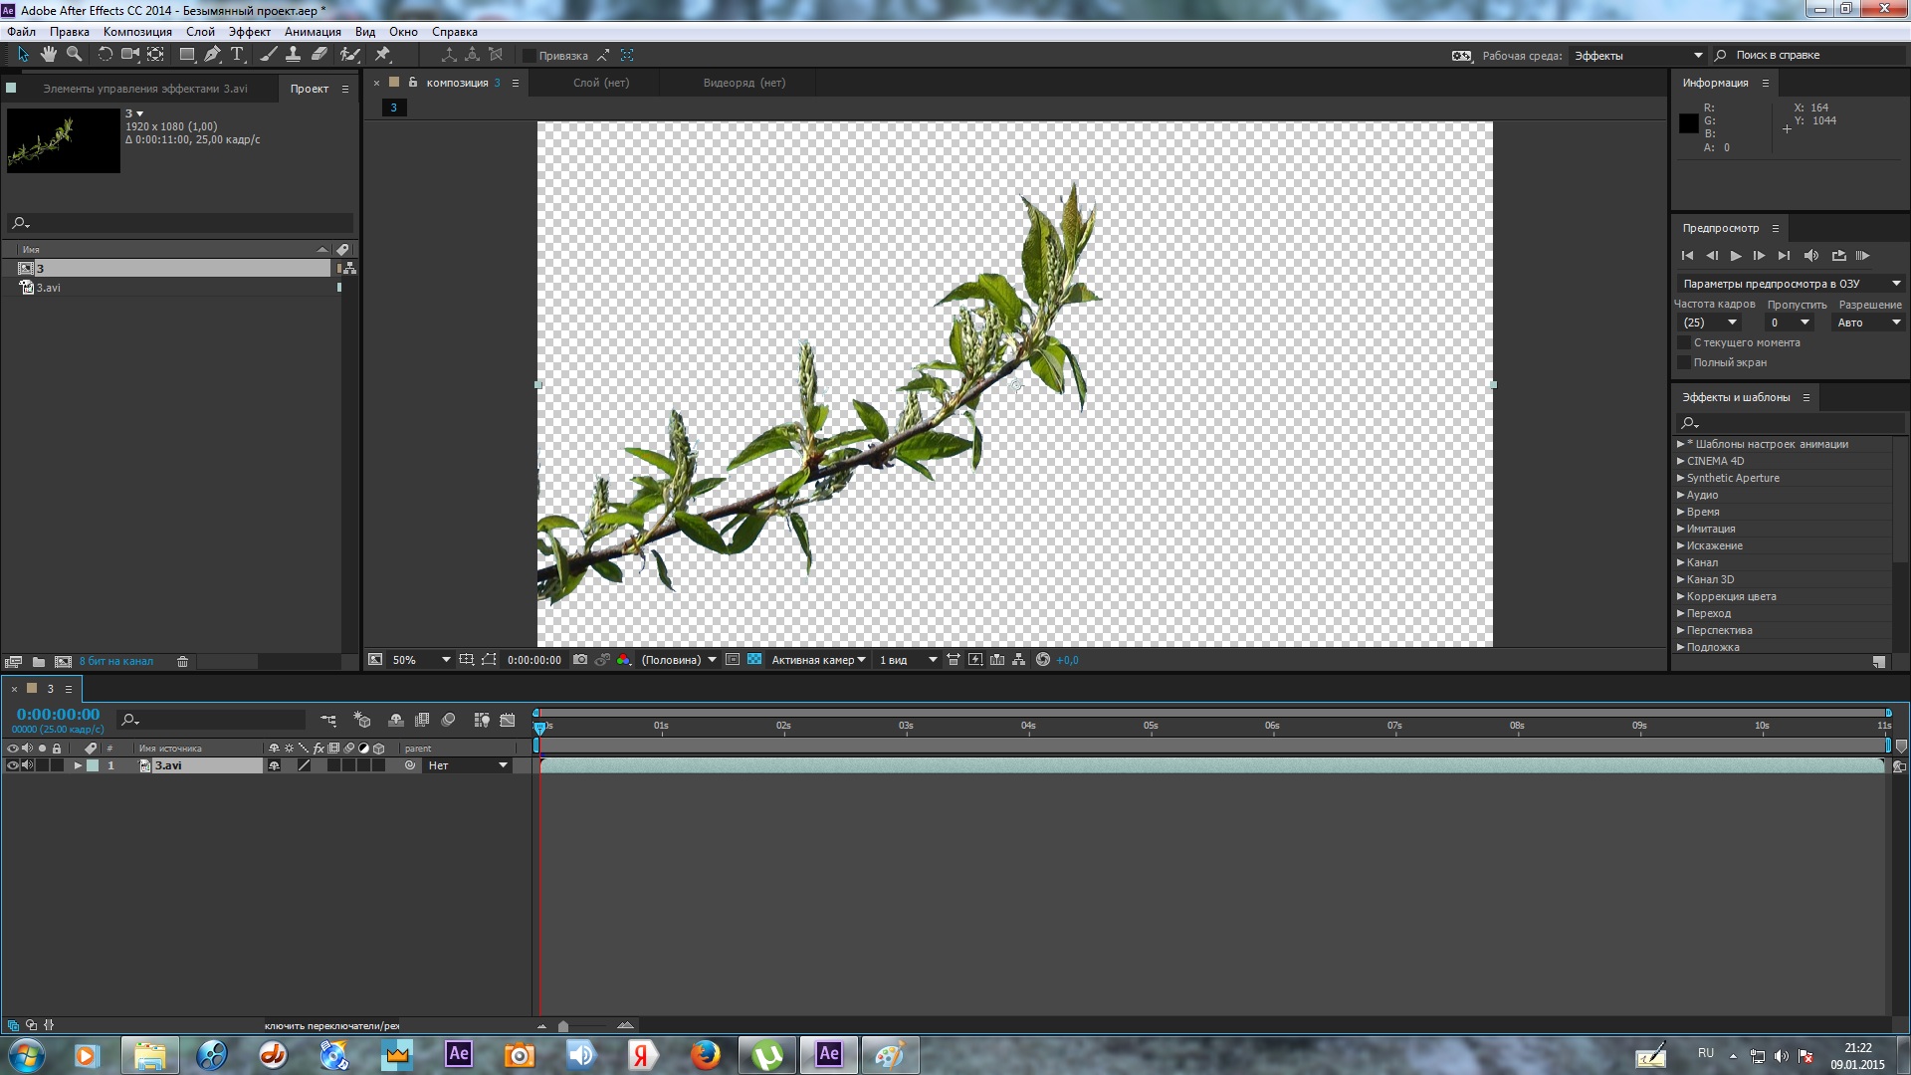
Task: Open the Эффект menu
Action: point(249,32)
